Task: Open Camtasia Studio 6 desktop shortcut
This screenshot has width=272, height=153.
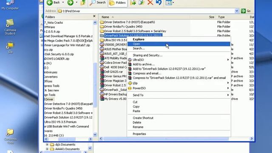Action: click(x=10, y=27)
